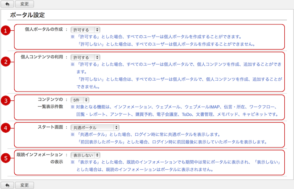The width and height of the screenshot is (294, 189).
Task: Click note about ログイン時に常に共通ポータルを表示
Action: (x=145, y=134)
